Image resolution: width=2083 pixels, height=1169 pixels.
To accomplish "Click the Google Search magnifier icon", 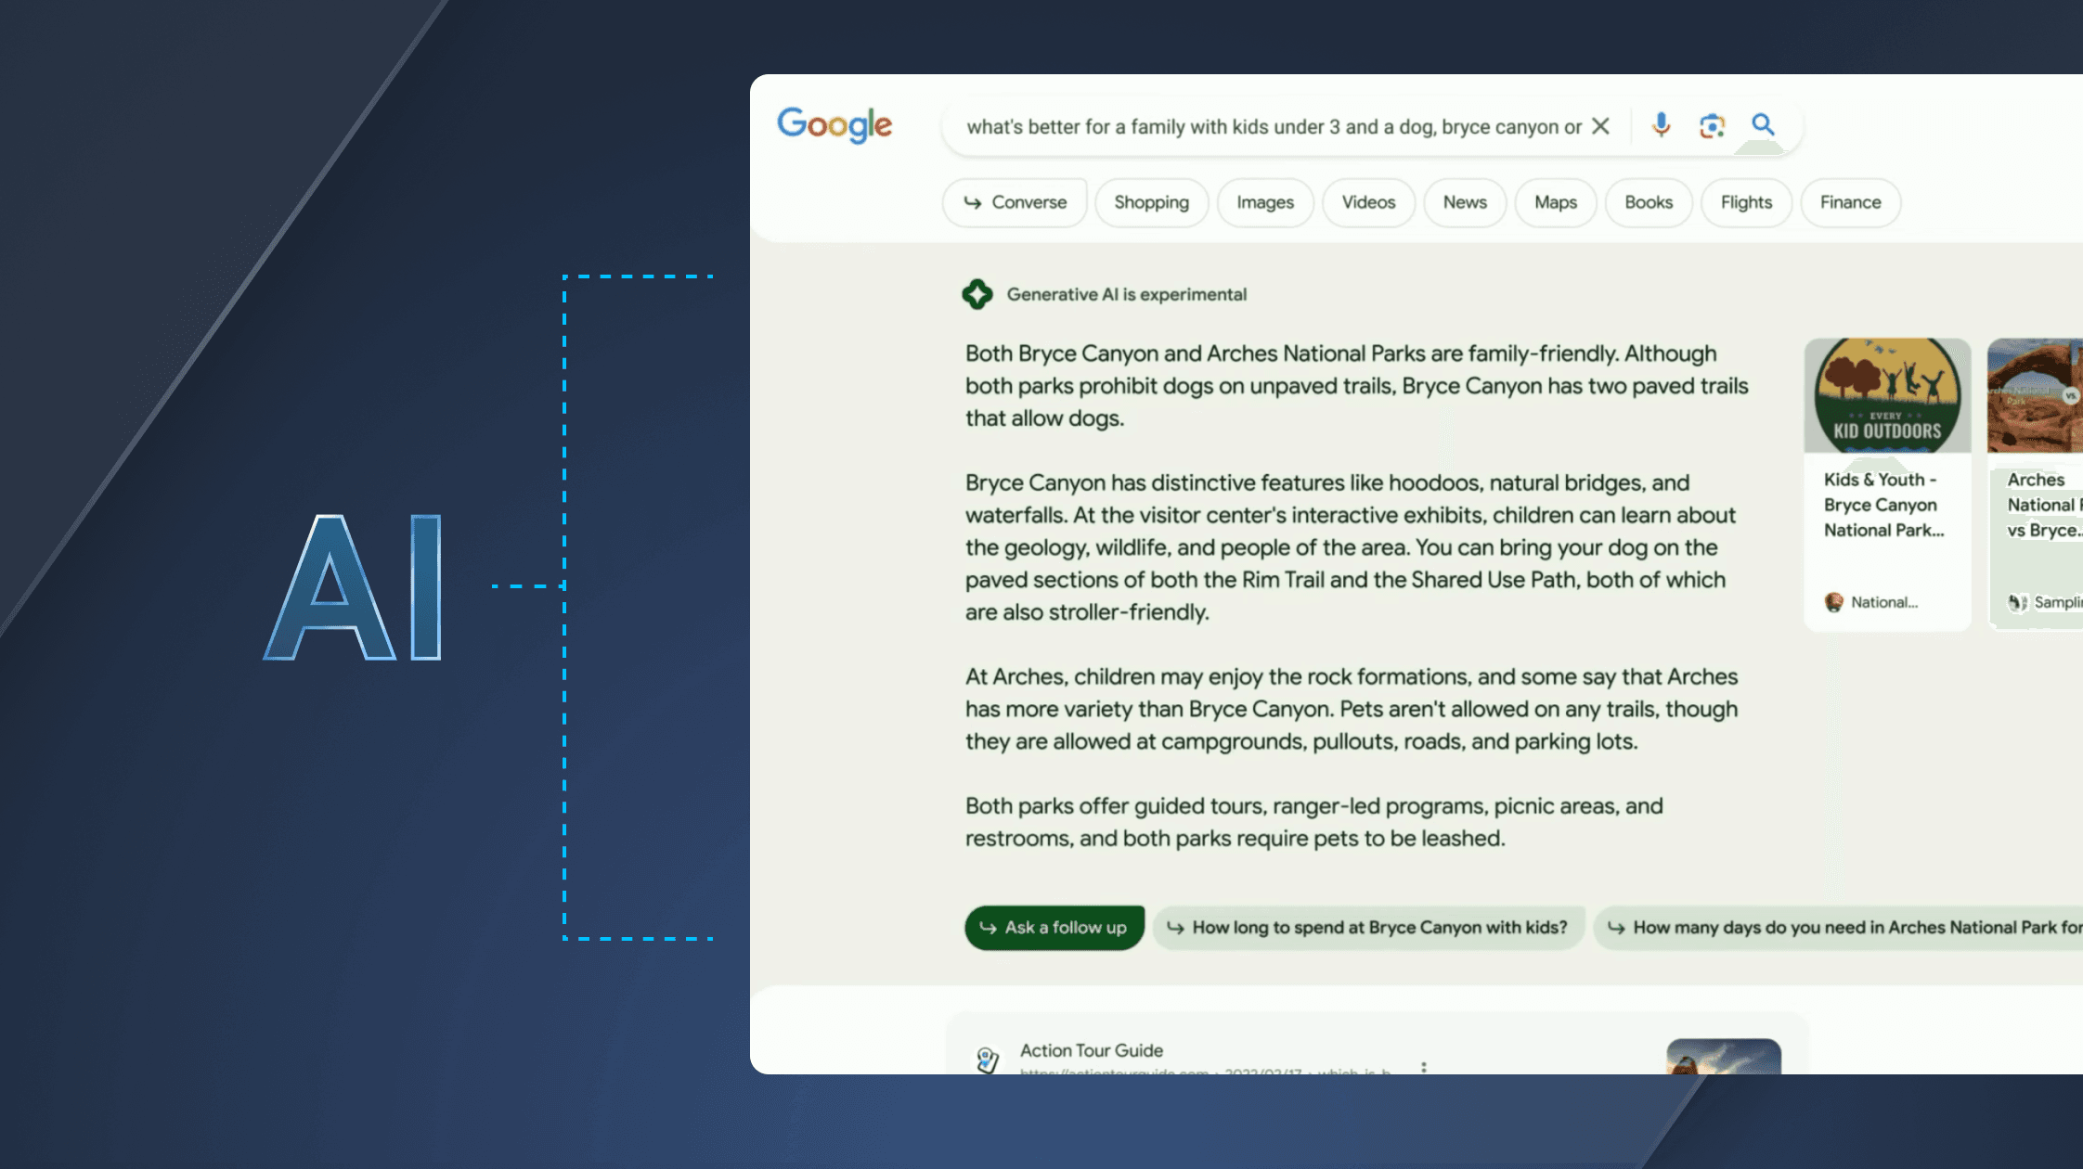I will tap(1763, 126).
